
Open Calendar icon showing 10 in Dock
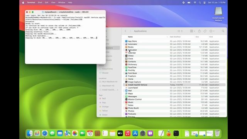[x=90, y=133]
